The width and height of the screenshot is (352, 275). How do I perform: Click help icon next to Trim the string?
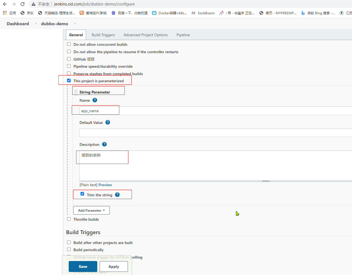(117, 195)
